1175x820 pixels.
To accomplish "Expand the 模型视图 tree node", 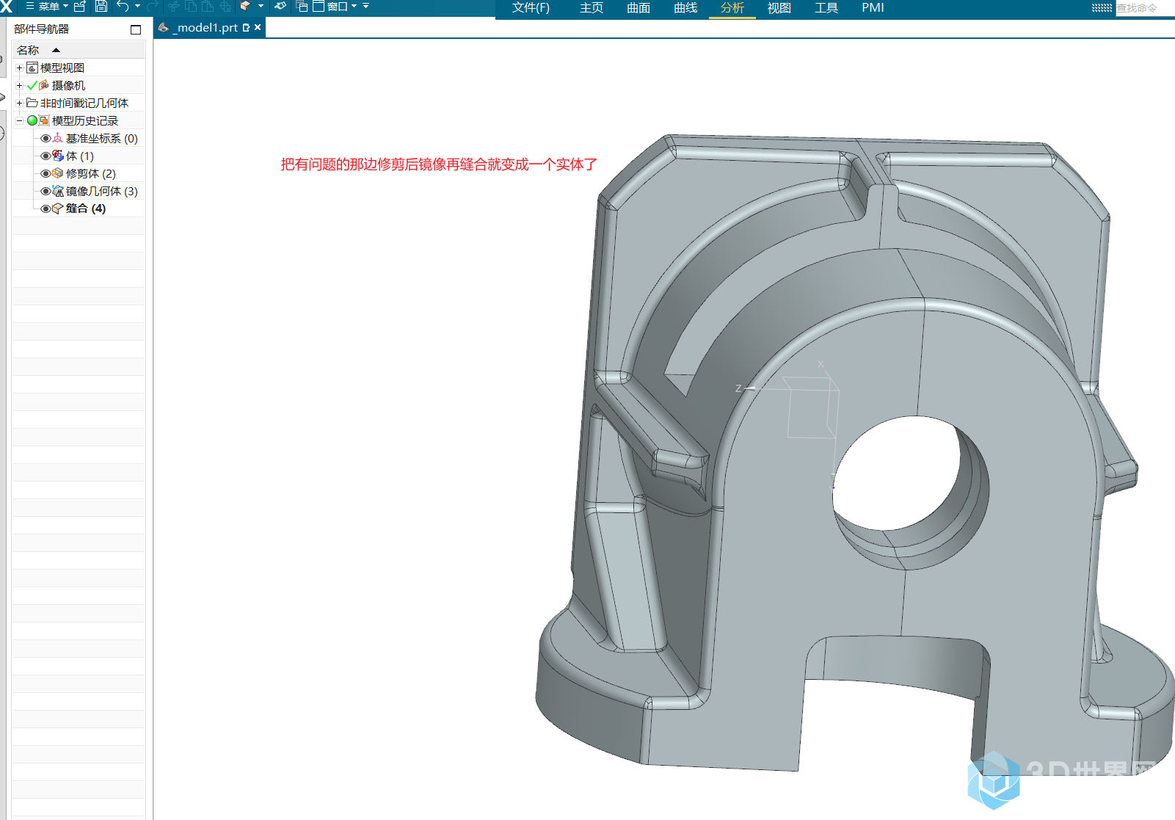I will pyautogui.click(x=19, y=68).
